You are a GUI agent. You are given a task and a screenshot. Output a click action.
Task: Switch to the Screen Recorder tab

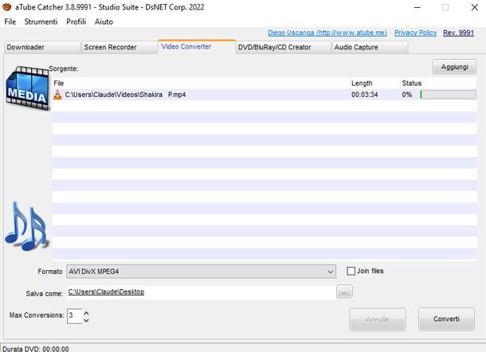pos(120,47)
